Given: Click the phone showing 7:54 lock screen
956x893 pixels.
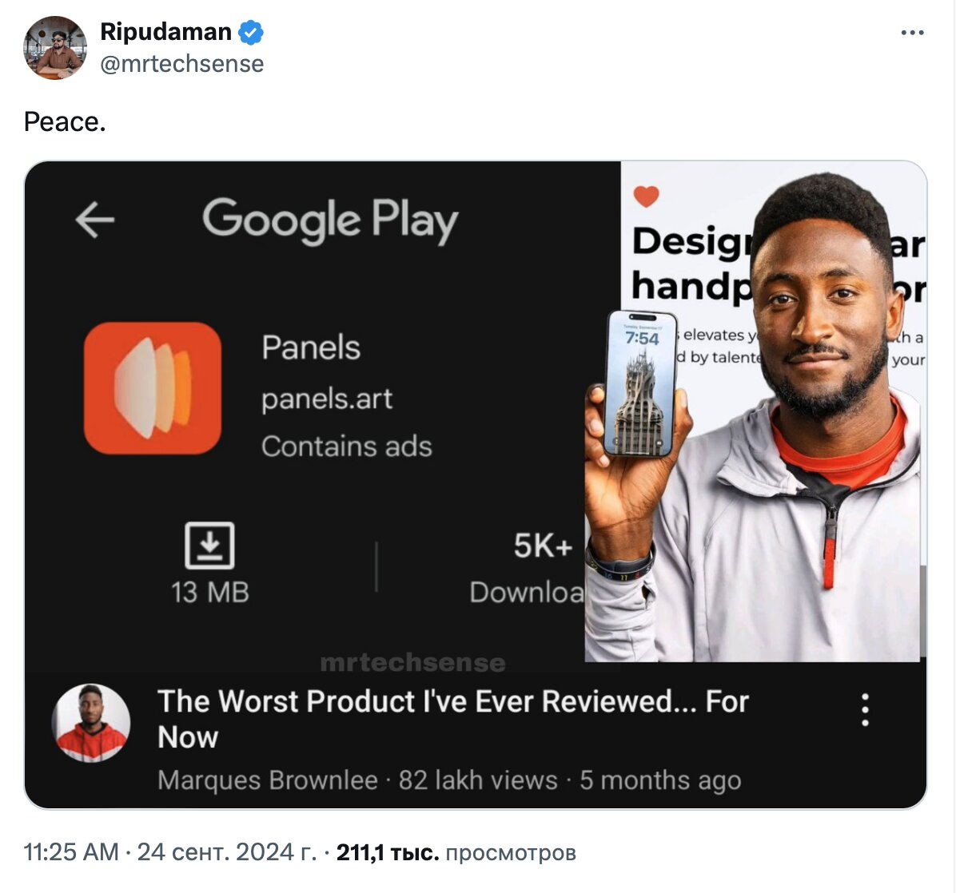Looking at the screenshot, I should (641, 384).
